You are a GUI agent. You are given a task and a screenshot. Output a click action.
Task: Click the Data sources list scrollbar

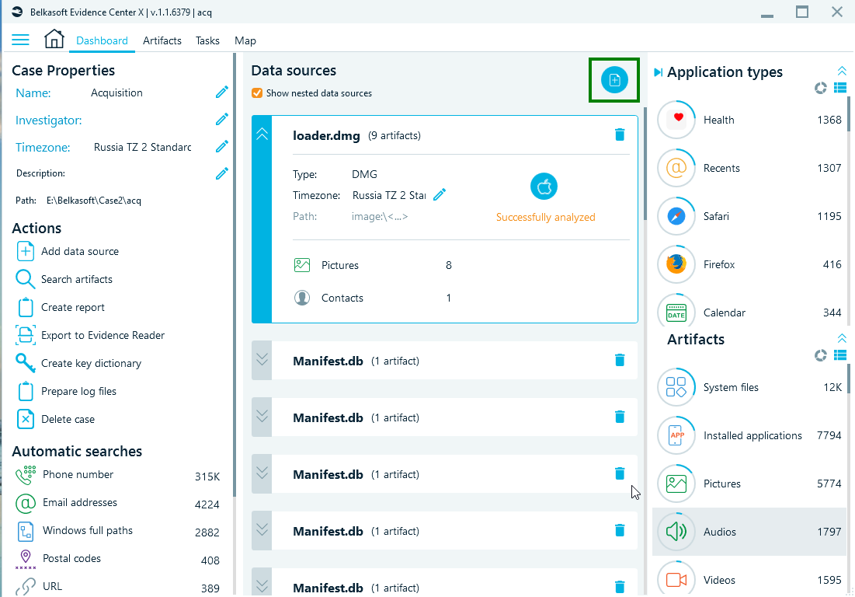tap(645, 164)
